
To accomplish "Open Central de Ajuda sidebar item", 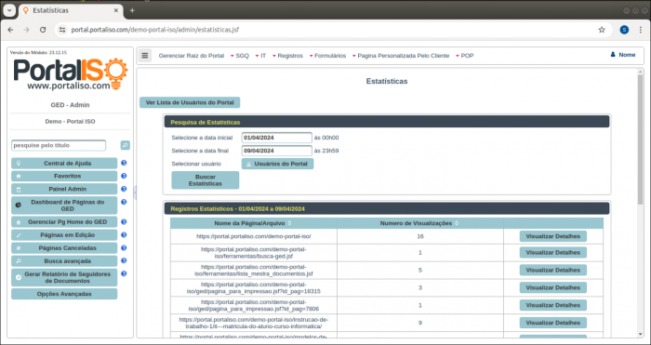I will click(x=64, y=163).
